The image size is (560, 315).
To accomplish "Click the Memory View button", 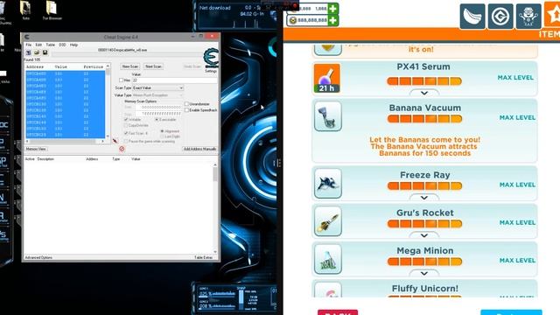I will (x=36, y=149).
